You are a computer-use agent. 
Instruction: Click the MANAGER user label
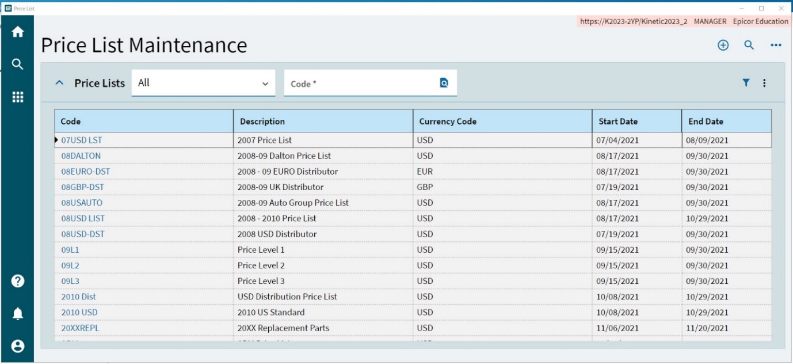click(x=710, y=21)
